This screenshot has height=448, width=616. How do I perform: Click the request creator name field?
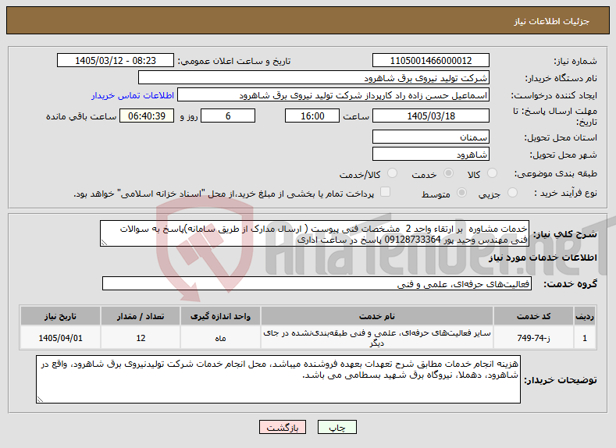(333, 95)
